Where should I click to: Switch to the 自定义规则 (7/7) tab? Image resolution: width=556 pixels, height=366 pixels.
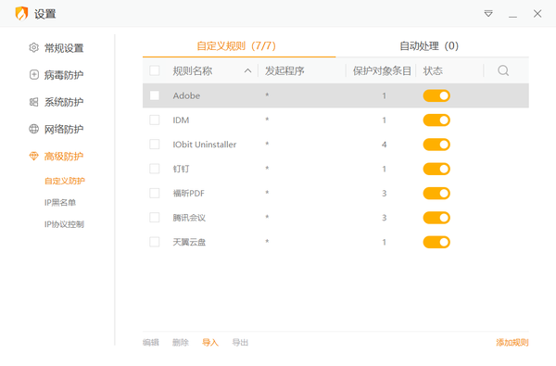236,45
